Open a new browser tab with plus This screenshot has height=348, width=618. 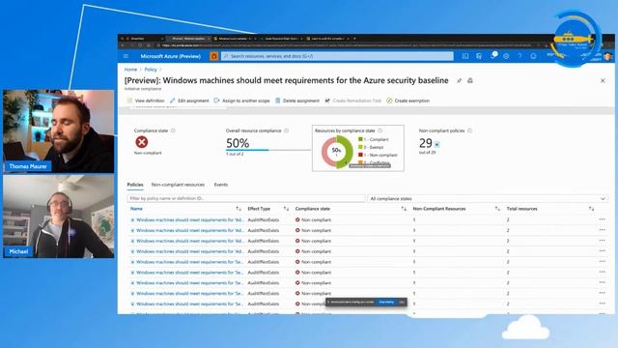[x=354, y=39]
